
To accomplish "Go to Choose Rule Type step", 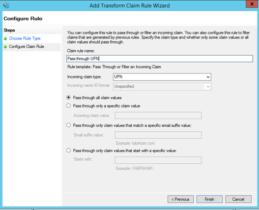I will point(25,39).
